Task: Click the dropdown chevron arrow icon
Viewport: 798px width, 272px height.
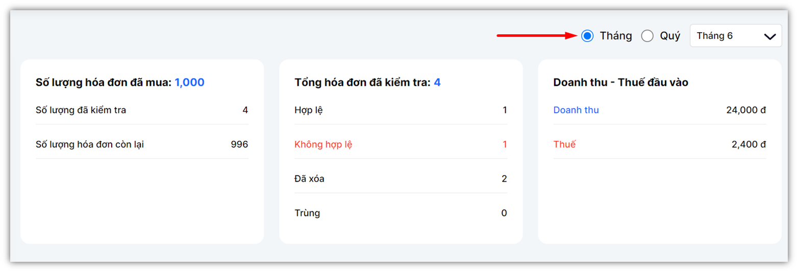Action: [769, 36]
